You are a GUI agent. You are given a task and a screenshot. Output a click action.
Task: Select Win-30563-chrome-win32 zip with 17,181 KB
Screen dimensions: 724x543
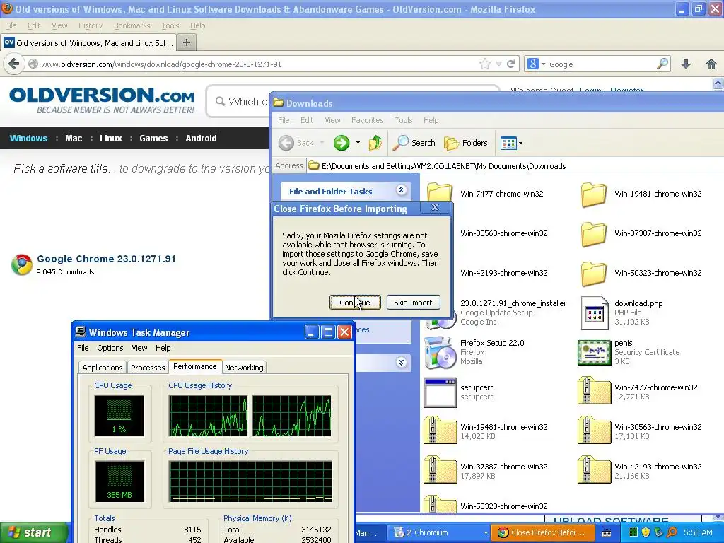tap(594, 431)
